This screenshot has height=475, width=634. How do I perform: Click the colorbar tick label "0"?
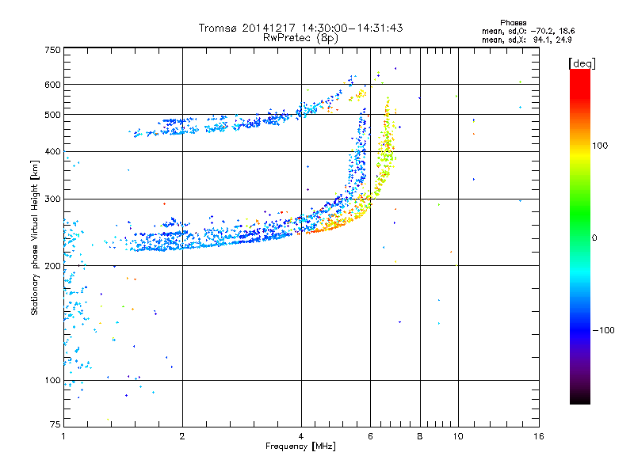click(x=594, y=238)
